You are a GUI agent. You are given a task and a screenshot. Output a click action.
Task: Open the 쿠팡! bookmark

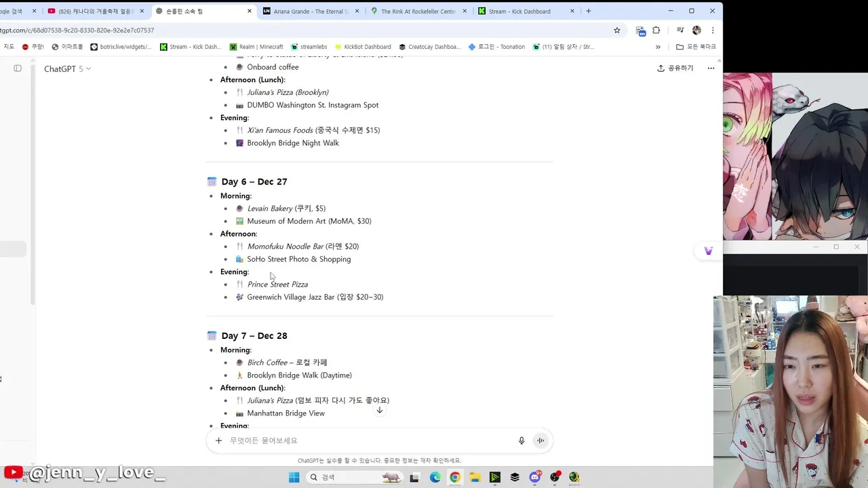33,47
